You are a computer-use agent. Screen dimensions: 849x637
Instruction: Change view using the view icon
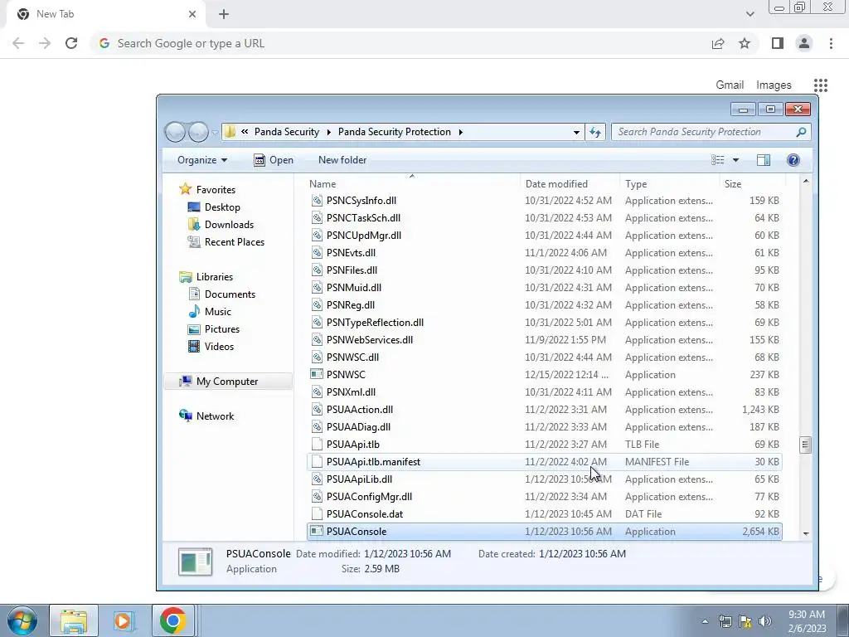pos(717,160)
